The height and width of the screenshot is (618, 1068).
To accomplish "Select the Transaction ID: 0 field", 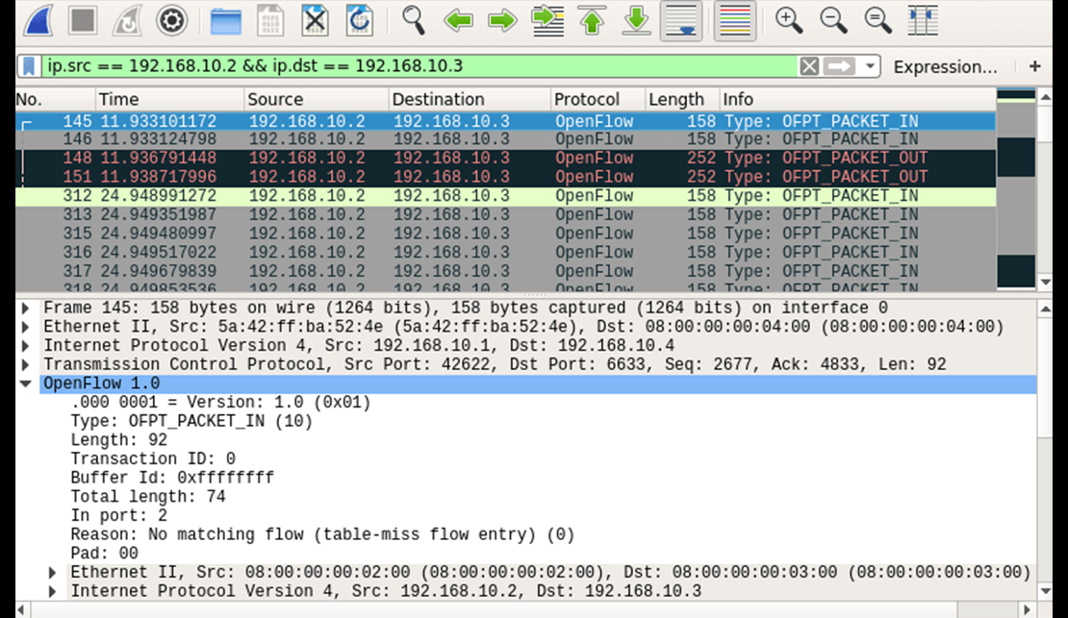I will pyautogui.click(x=153, y=458).
